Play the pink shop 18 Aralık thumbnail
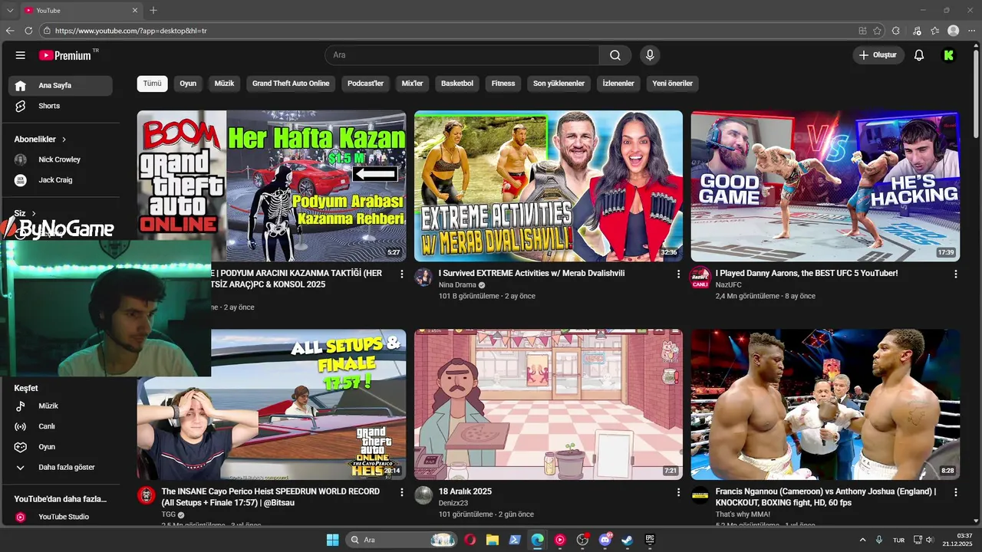Image resolution: width=982 pixels, height=552 pixels. point(549,405)
